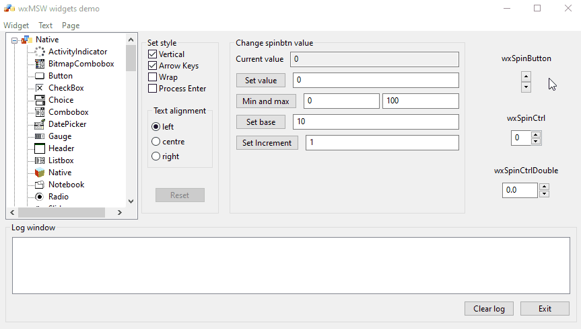
Task: Click the Notebook tree icon
Action: [x=40, y=185]
